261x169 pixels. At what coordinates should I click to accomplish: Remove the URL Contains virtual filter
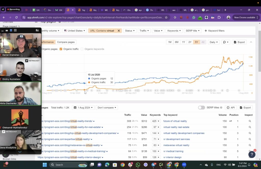tap(119, 30)
